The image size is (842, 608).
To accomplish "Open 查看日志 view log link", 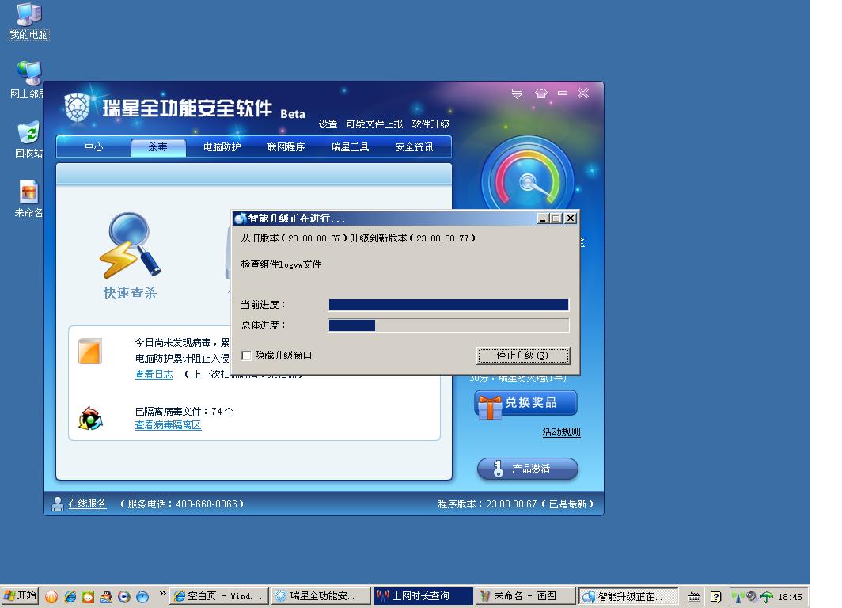I will [x=154, y=374].
